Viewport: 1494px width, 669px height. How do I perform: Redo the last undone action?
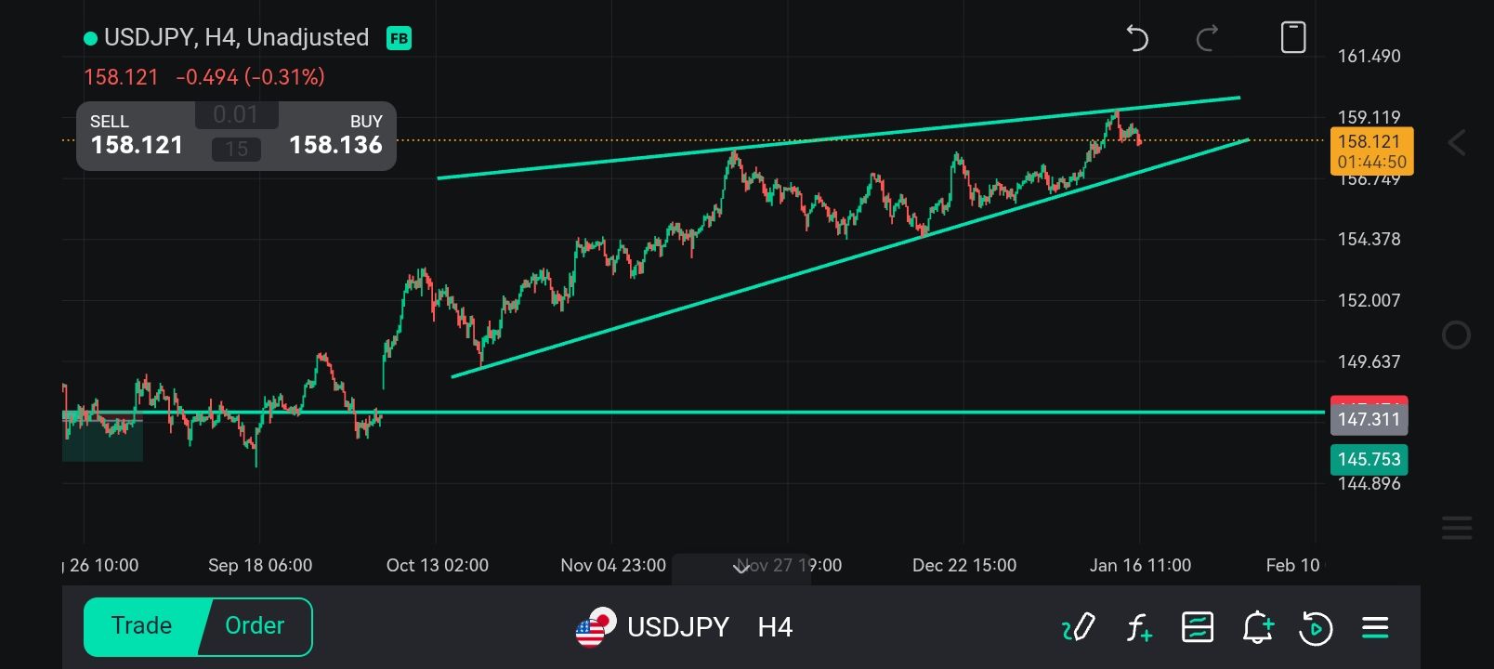point(1207,38)
